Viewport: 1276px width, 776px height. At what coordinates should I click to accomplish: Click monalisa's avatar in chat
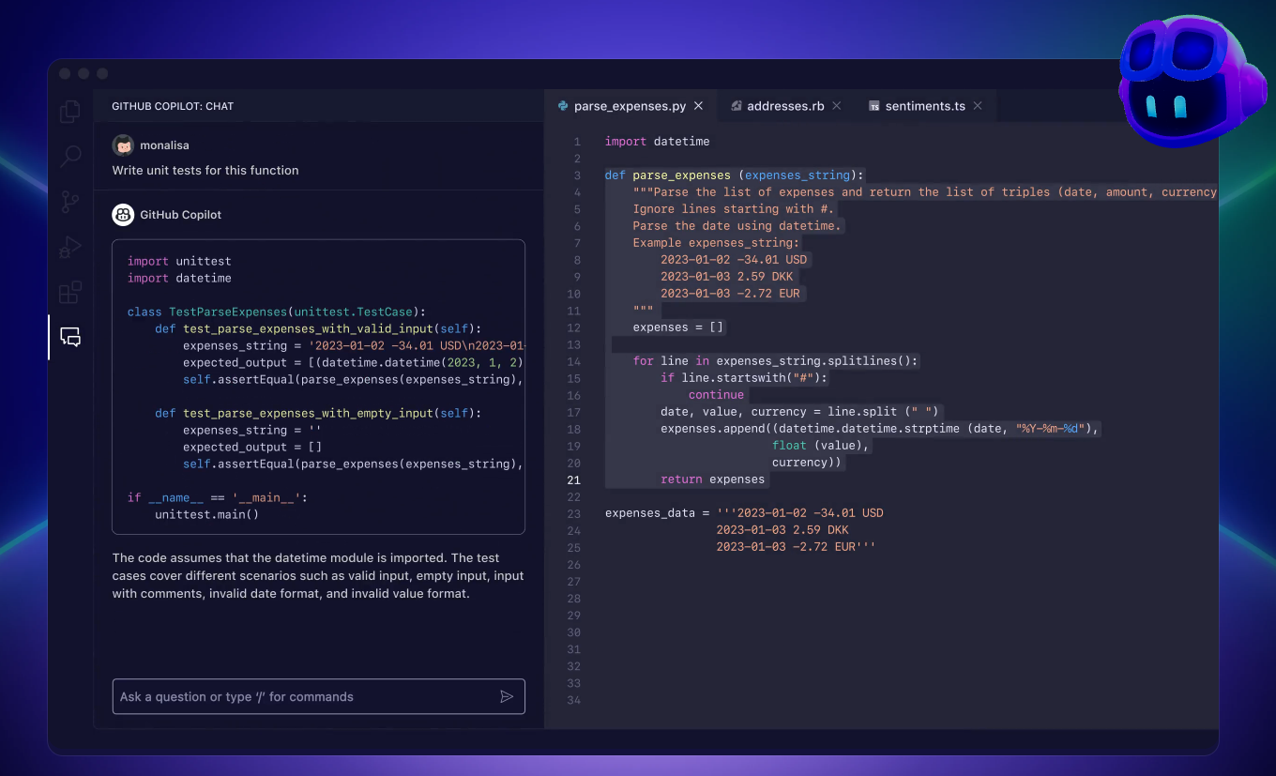123,145
